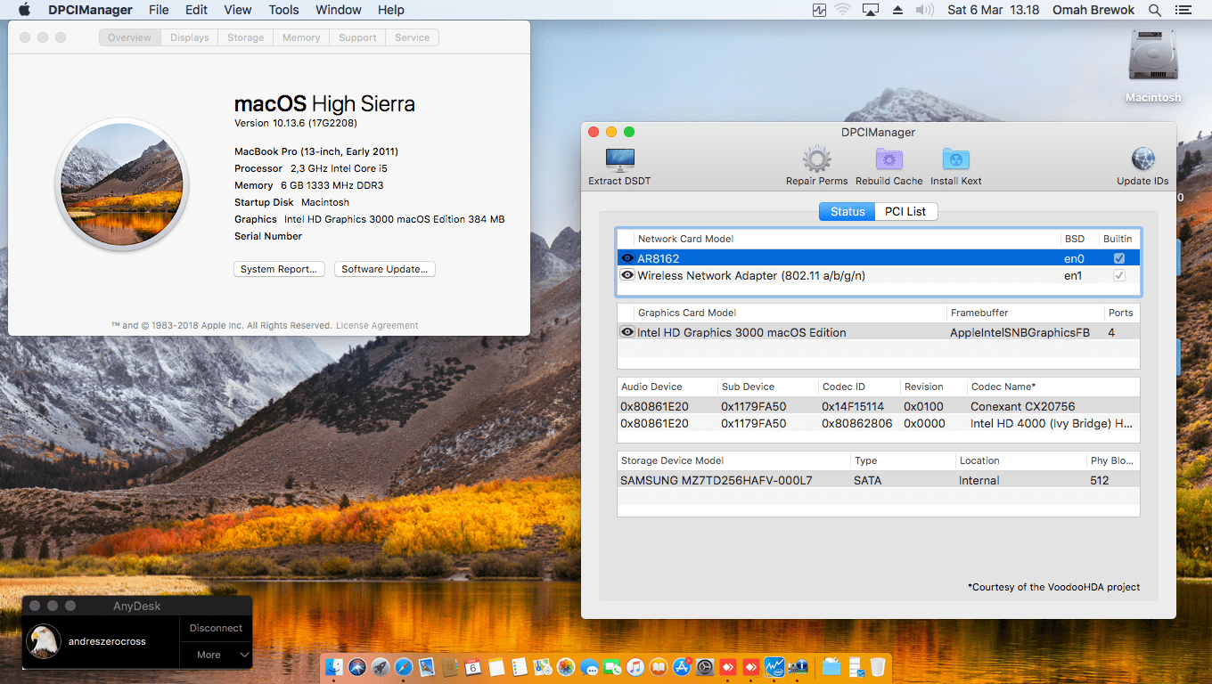This screenshot has height=684, width=1212.
Task: Select the Overview tab in About window
Action: (130, 37)
